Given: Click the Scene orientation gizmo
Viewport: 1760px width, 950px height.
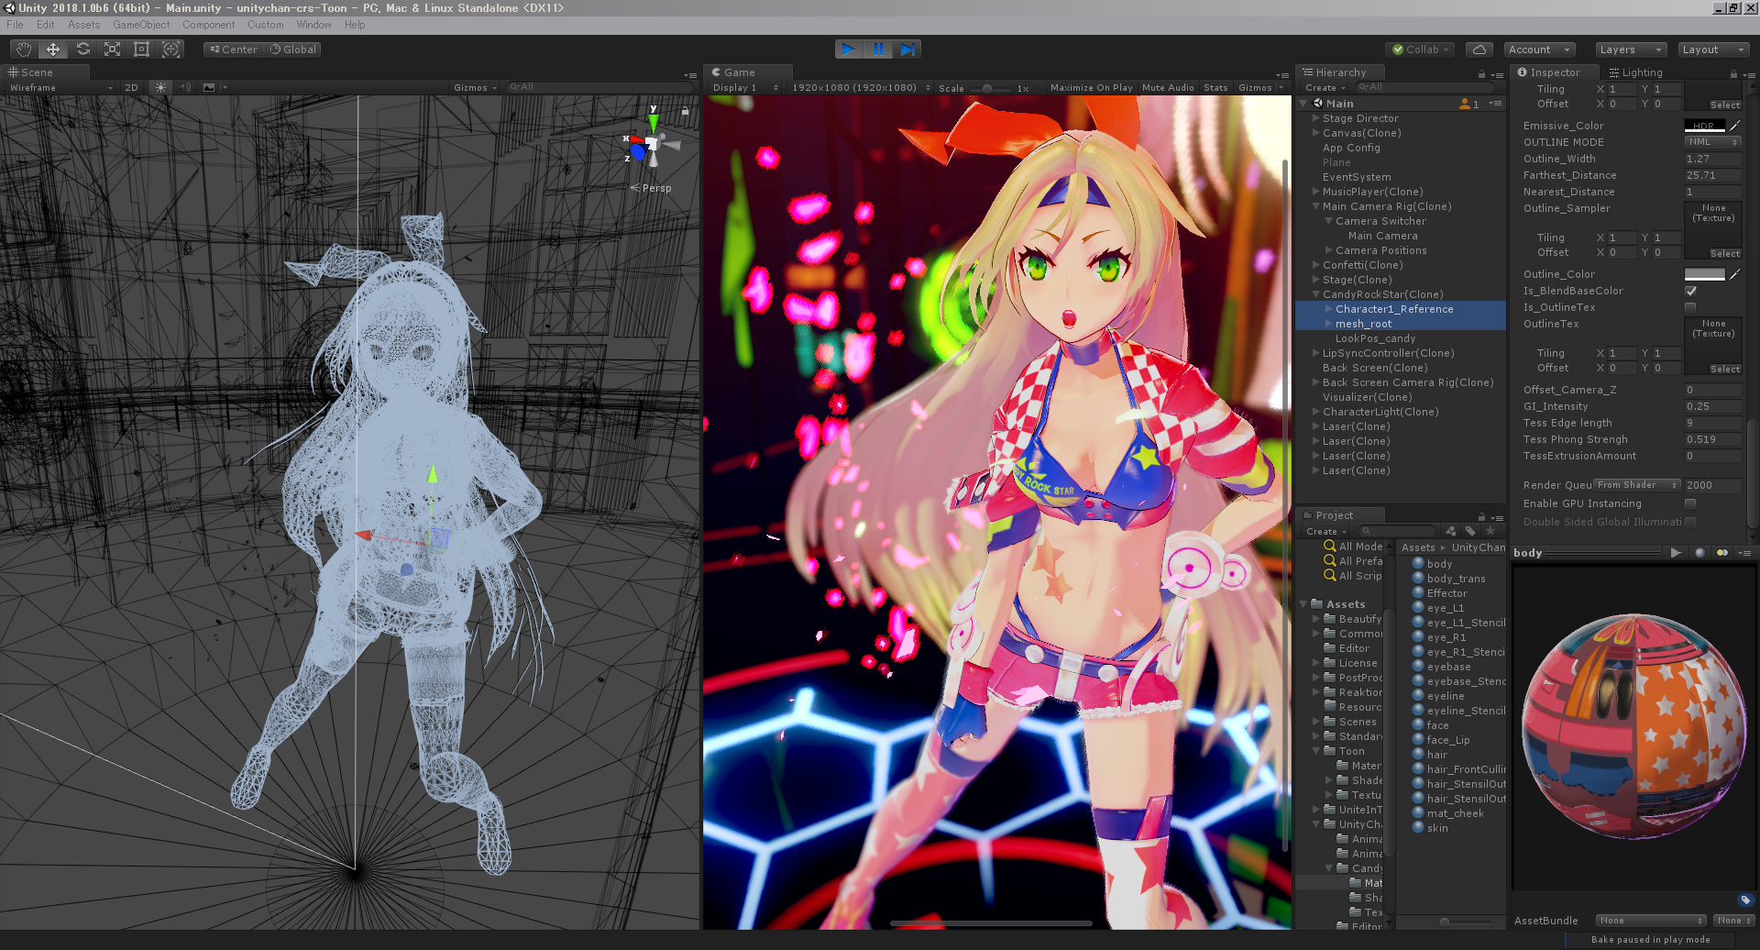Looking at the screenshot, I should (x=652, y=144).
